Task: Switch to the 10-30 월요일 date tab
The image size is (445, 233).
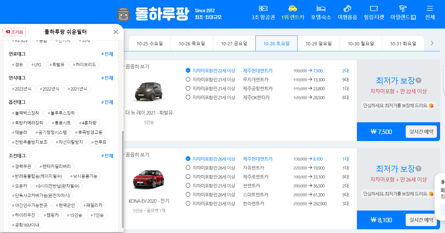Action: [361, 44]
